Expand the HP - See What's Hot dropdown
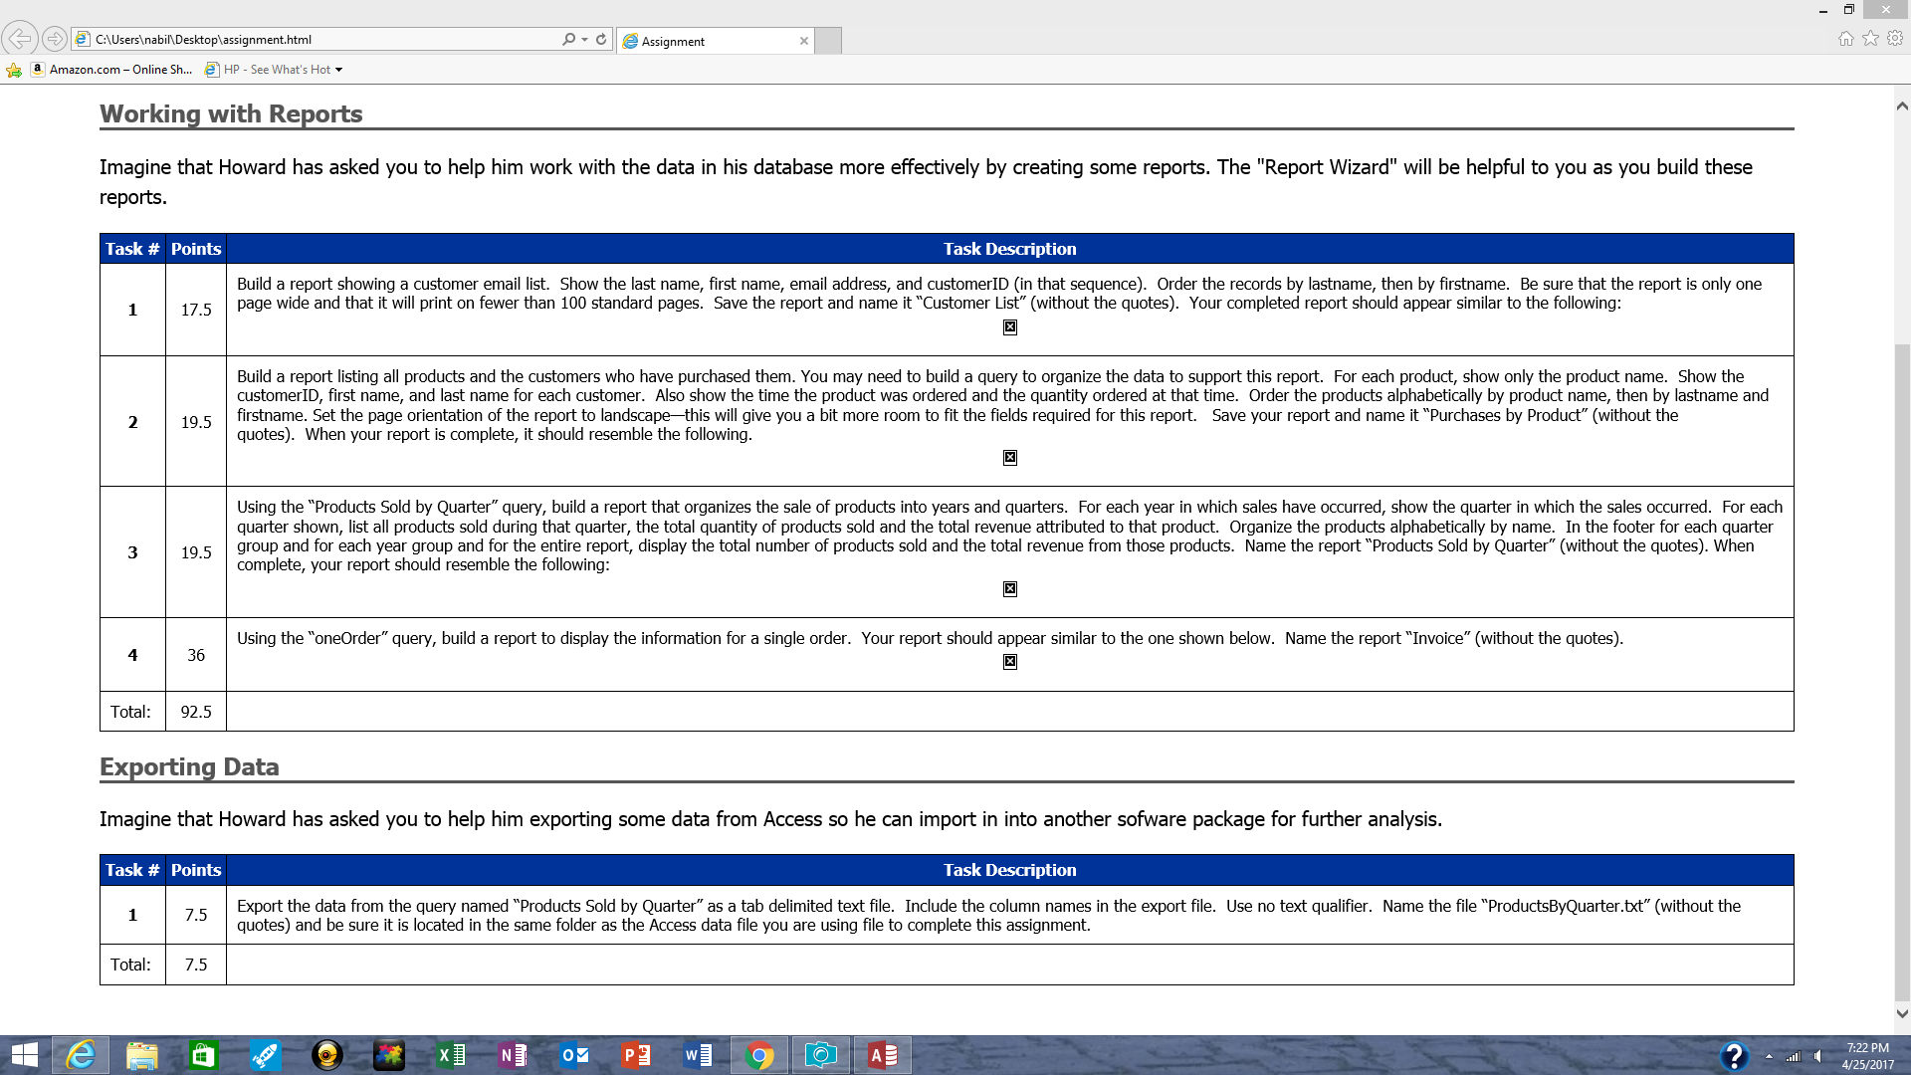1911x1075 pixels. pos(338,70)
